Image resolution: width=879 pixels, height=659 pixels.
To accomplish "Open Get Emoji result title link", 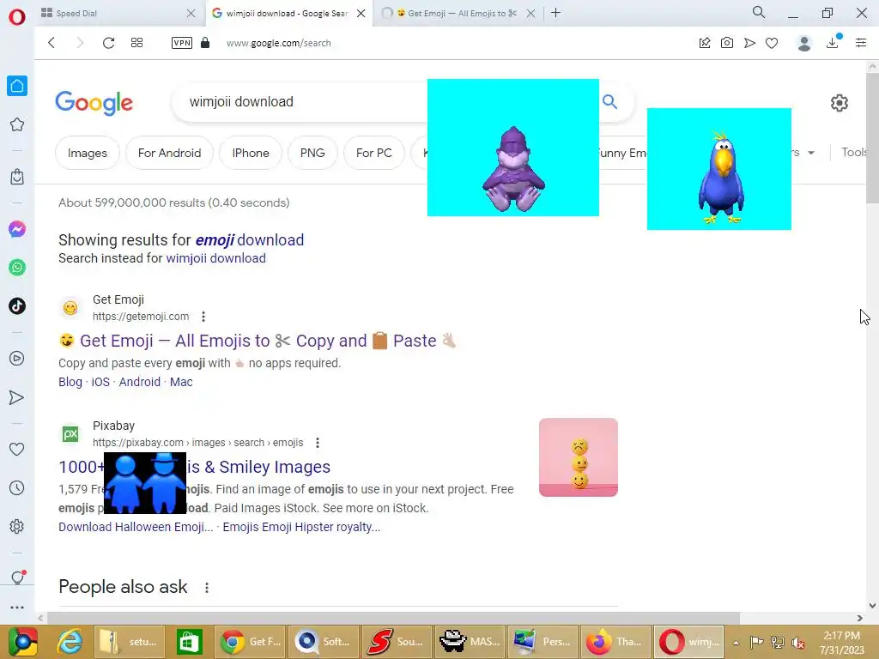I will coord(258,341).
